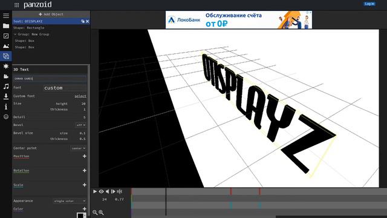Delete the Text: OTISPLAYZ object
The height and width of the screenshot is (218, 387).
click(87, 21)
